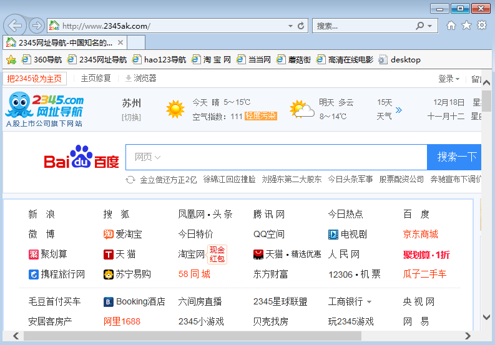This screenshot has width=495, height=345.
Task: Click 浏览器 download link
Action: tap(141, 78)
